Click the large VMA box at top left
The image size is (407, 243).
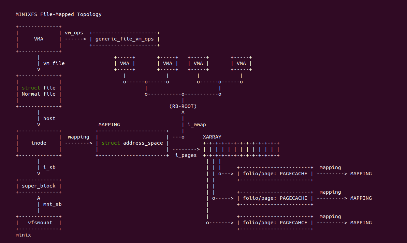click(x=39, y=39)
